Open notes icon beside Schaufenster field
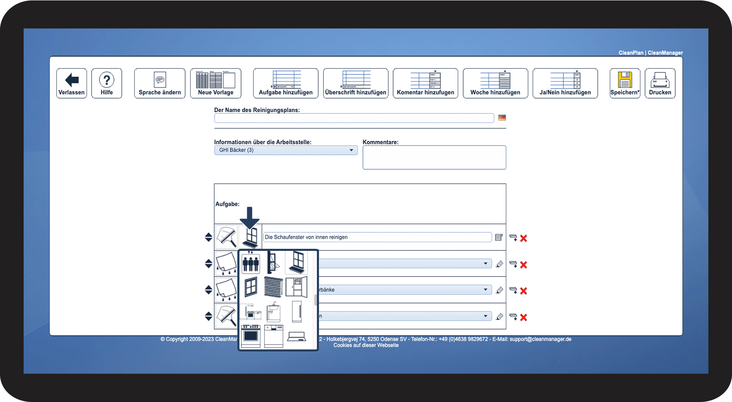The image size is (732, 402). pos(499,238)
